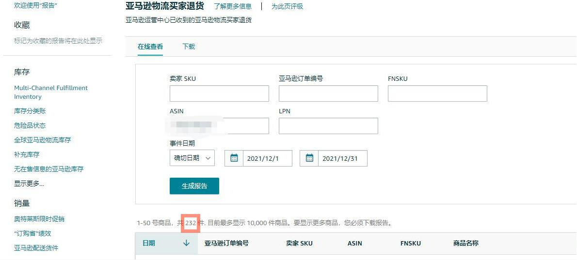Click the end date field 2021/12/31
The height and width of the screenshot is (260, 577).
[x=343, y=158]
